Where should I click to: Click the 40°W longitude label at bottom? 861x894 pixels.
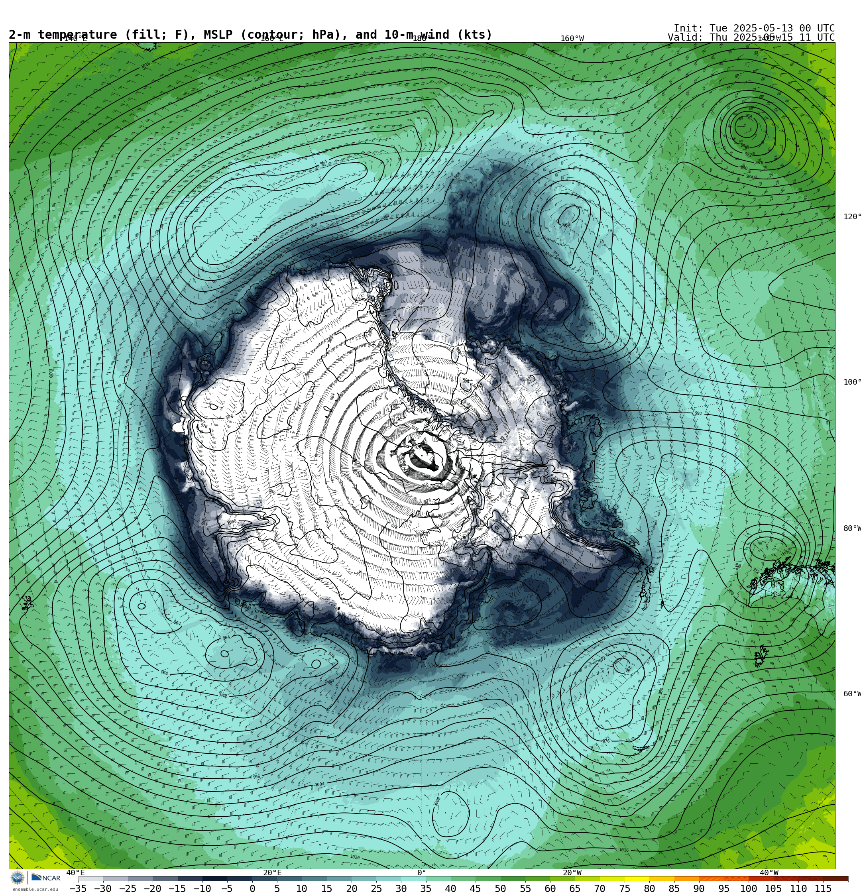(x=769, y=872)
